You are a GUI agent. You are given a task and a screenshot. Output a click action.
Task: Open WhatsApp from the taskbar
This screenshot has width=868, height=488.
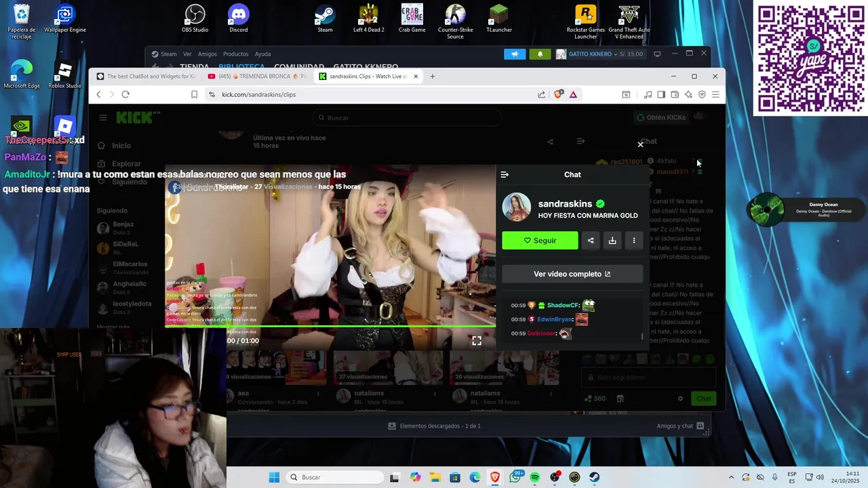tap(515, 477)
